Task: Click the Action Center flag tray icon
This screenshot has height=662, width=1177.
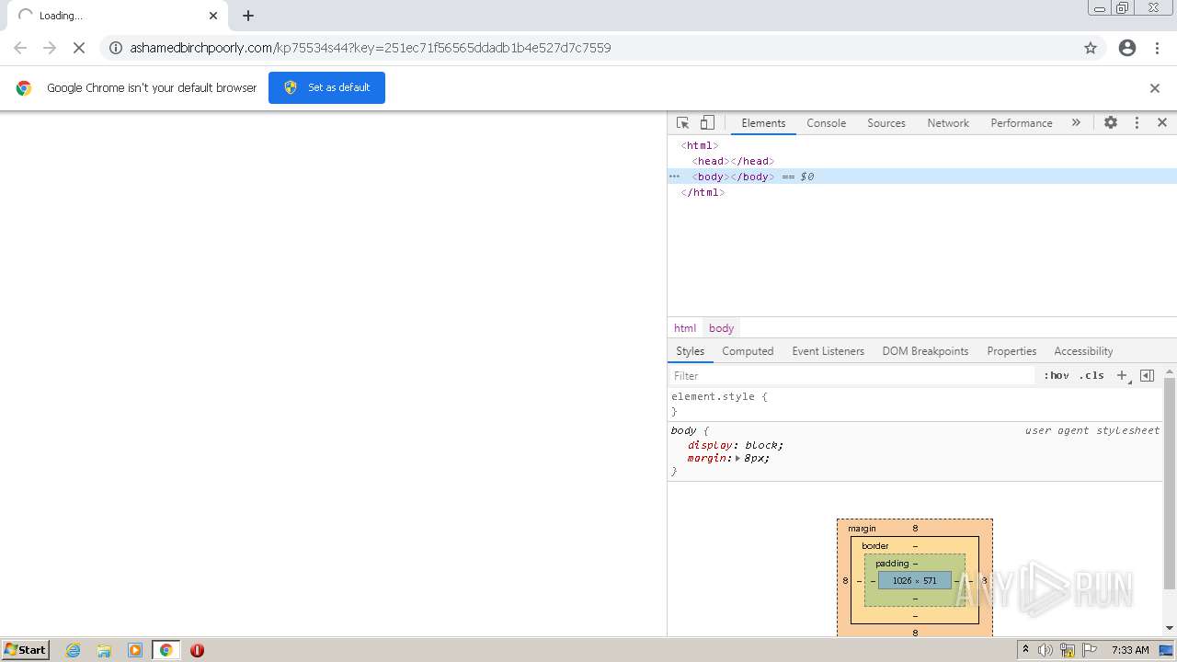Action: coord(1090,650)
